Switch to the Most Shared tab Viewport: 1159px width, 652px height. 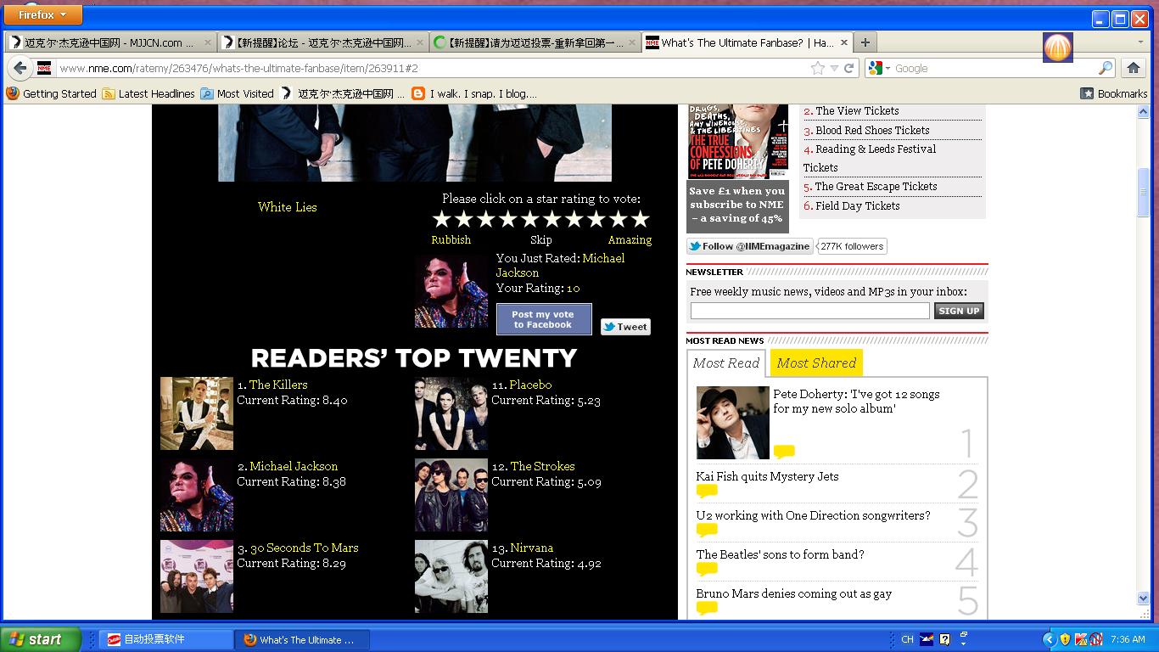point(816,363)
